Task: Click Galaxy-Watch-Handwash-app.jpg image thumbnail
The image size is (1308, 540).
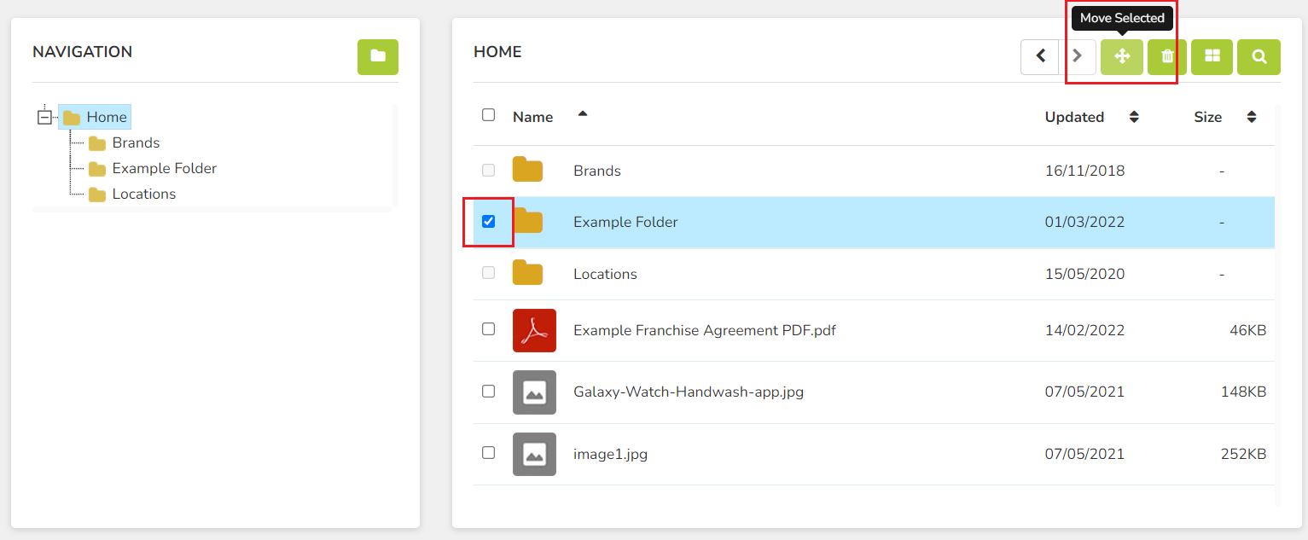Action: (x=534, y=392)
